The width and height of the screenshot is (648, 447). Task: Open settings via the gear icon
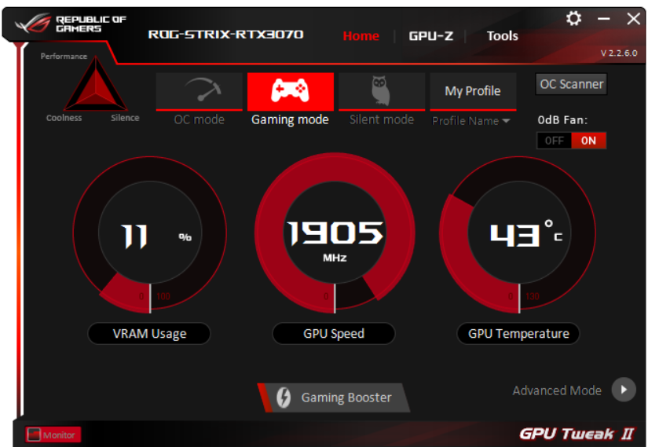[573, 18]
